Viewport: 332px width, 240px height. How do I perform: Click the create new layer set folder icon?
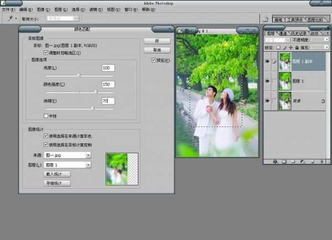pos(293,162)
